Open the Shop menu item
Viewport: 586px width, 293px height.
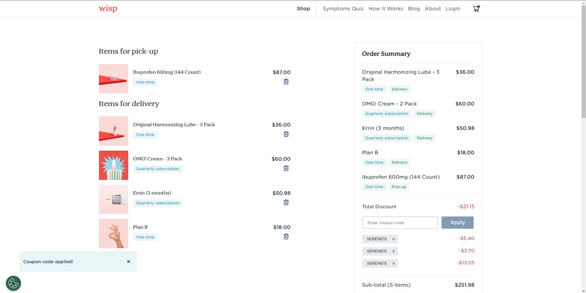coord(303,9)
